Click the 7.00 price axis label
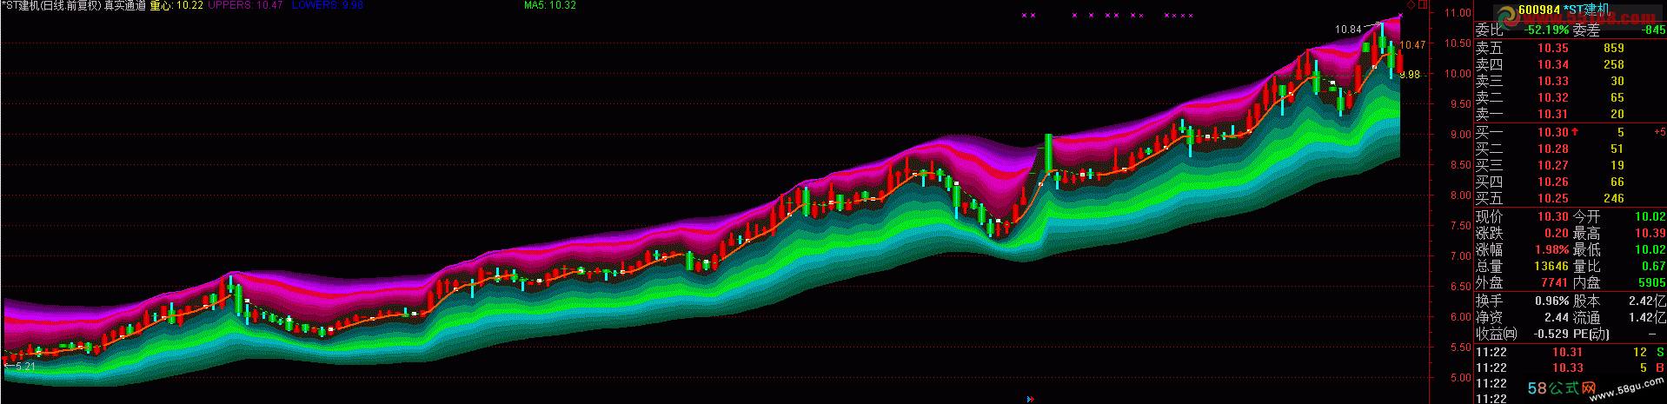 click(x=1461, y=256)
